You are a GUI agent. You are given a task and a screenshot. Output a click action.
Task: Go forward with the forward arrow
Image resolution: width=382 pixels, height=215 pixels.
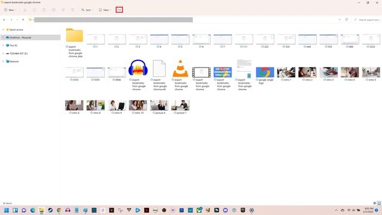coord(11,20)
